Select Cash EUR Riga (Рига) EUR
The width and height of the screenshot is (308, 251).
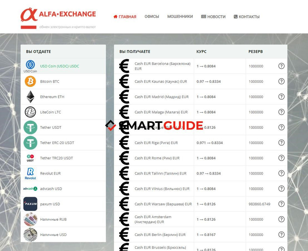click(x=156, y=143)
